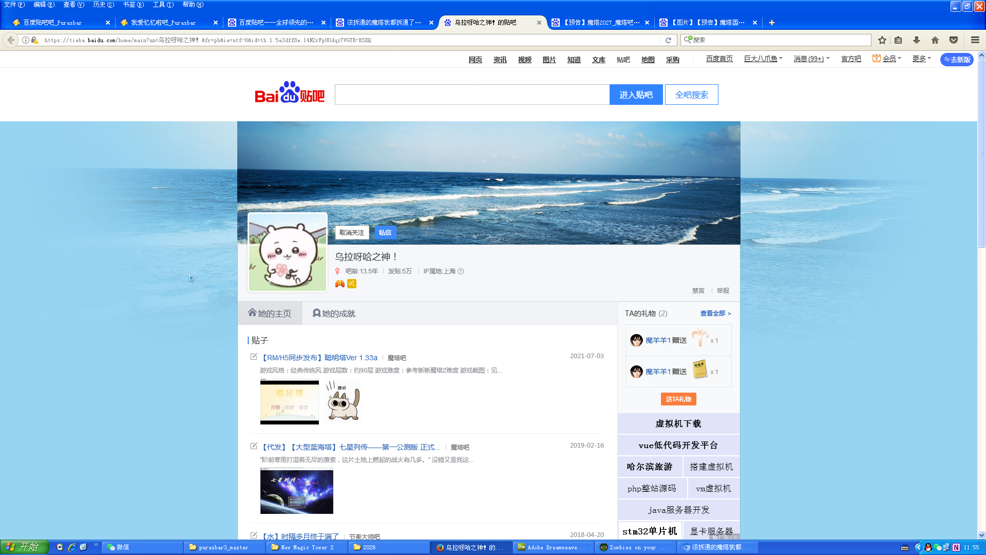Click the IP属地 help question mark
Image resolution: width=986 pixels, height=555 pixels.
[461, 271]
